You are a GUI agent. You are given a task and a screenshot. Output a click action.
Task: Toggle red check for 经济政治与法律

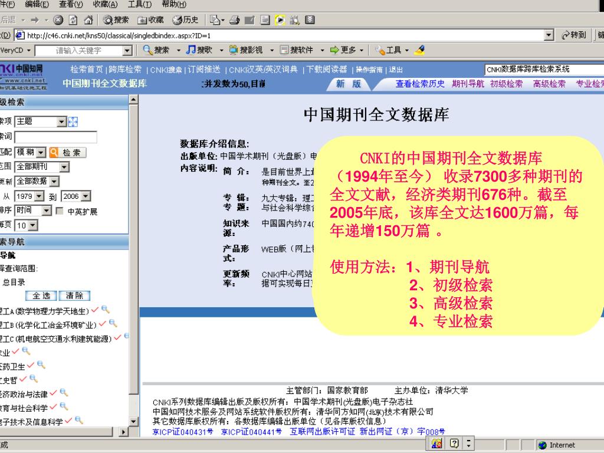tap(54, 393)
